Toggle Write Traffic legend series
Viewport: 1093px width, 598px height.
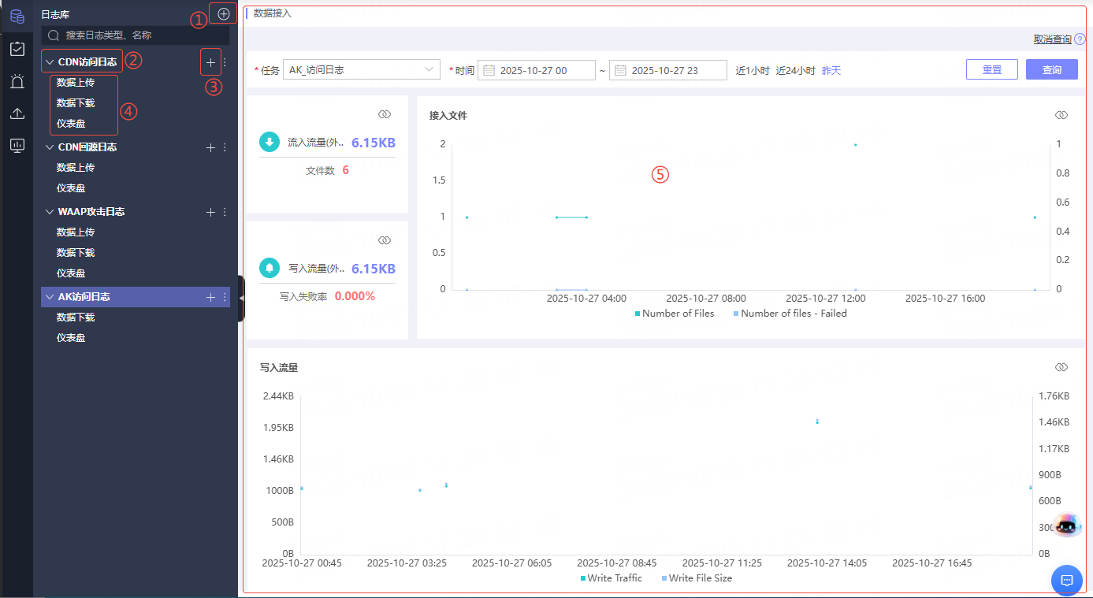(x=611, y=578)
